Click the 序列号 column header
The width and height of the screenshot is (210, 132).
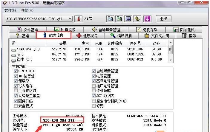pos(135,43)
